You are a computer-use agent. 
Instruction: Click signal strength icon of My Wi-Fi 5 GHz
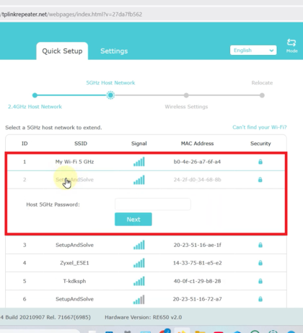(x=139, y=162)
